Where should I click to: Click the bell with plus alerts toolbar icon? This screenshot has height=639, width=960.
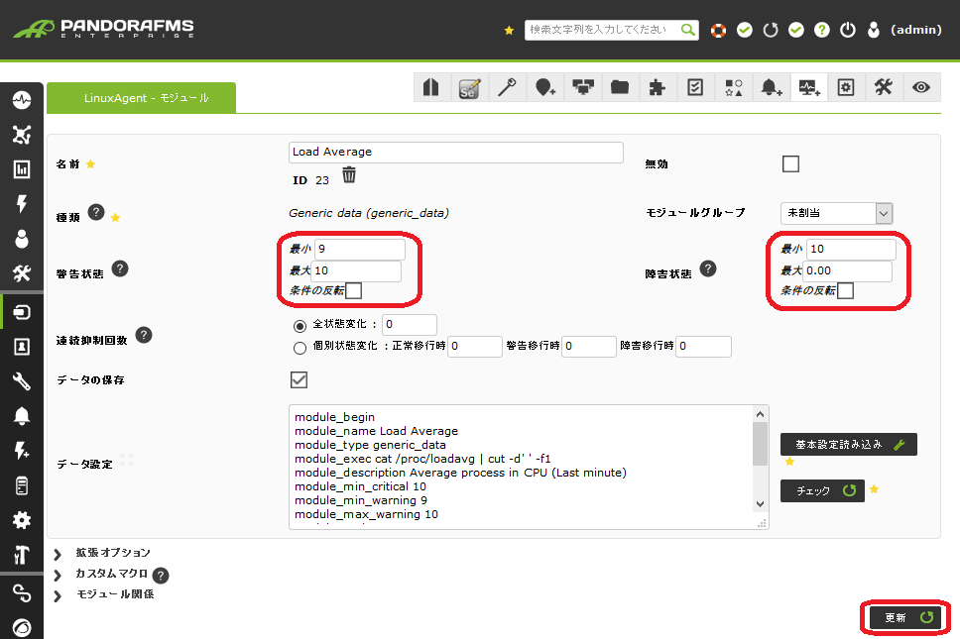tap(772, 87)
